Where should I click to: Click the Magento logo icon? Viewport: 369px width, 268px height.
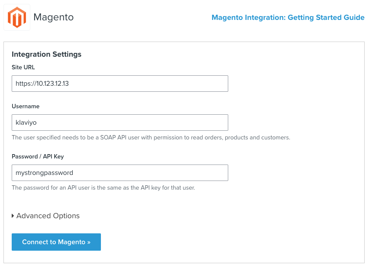[x=17, y=17]
